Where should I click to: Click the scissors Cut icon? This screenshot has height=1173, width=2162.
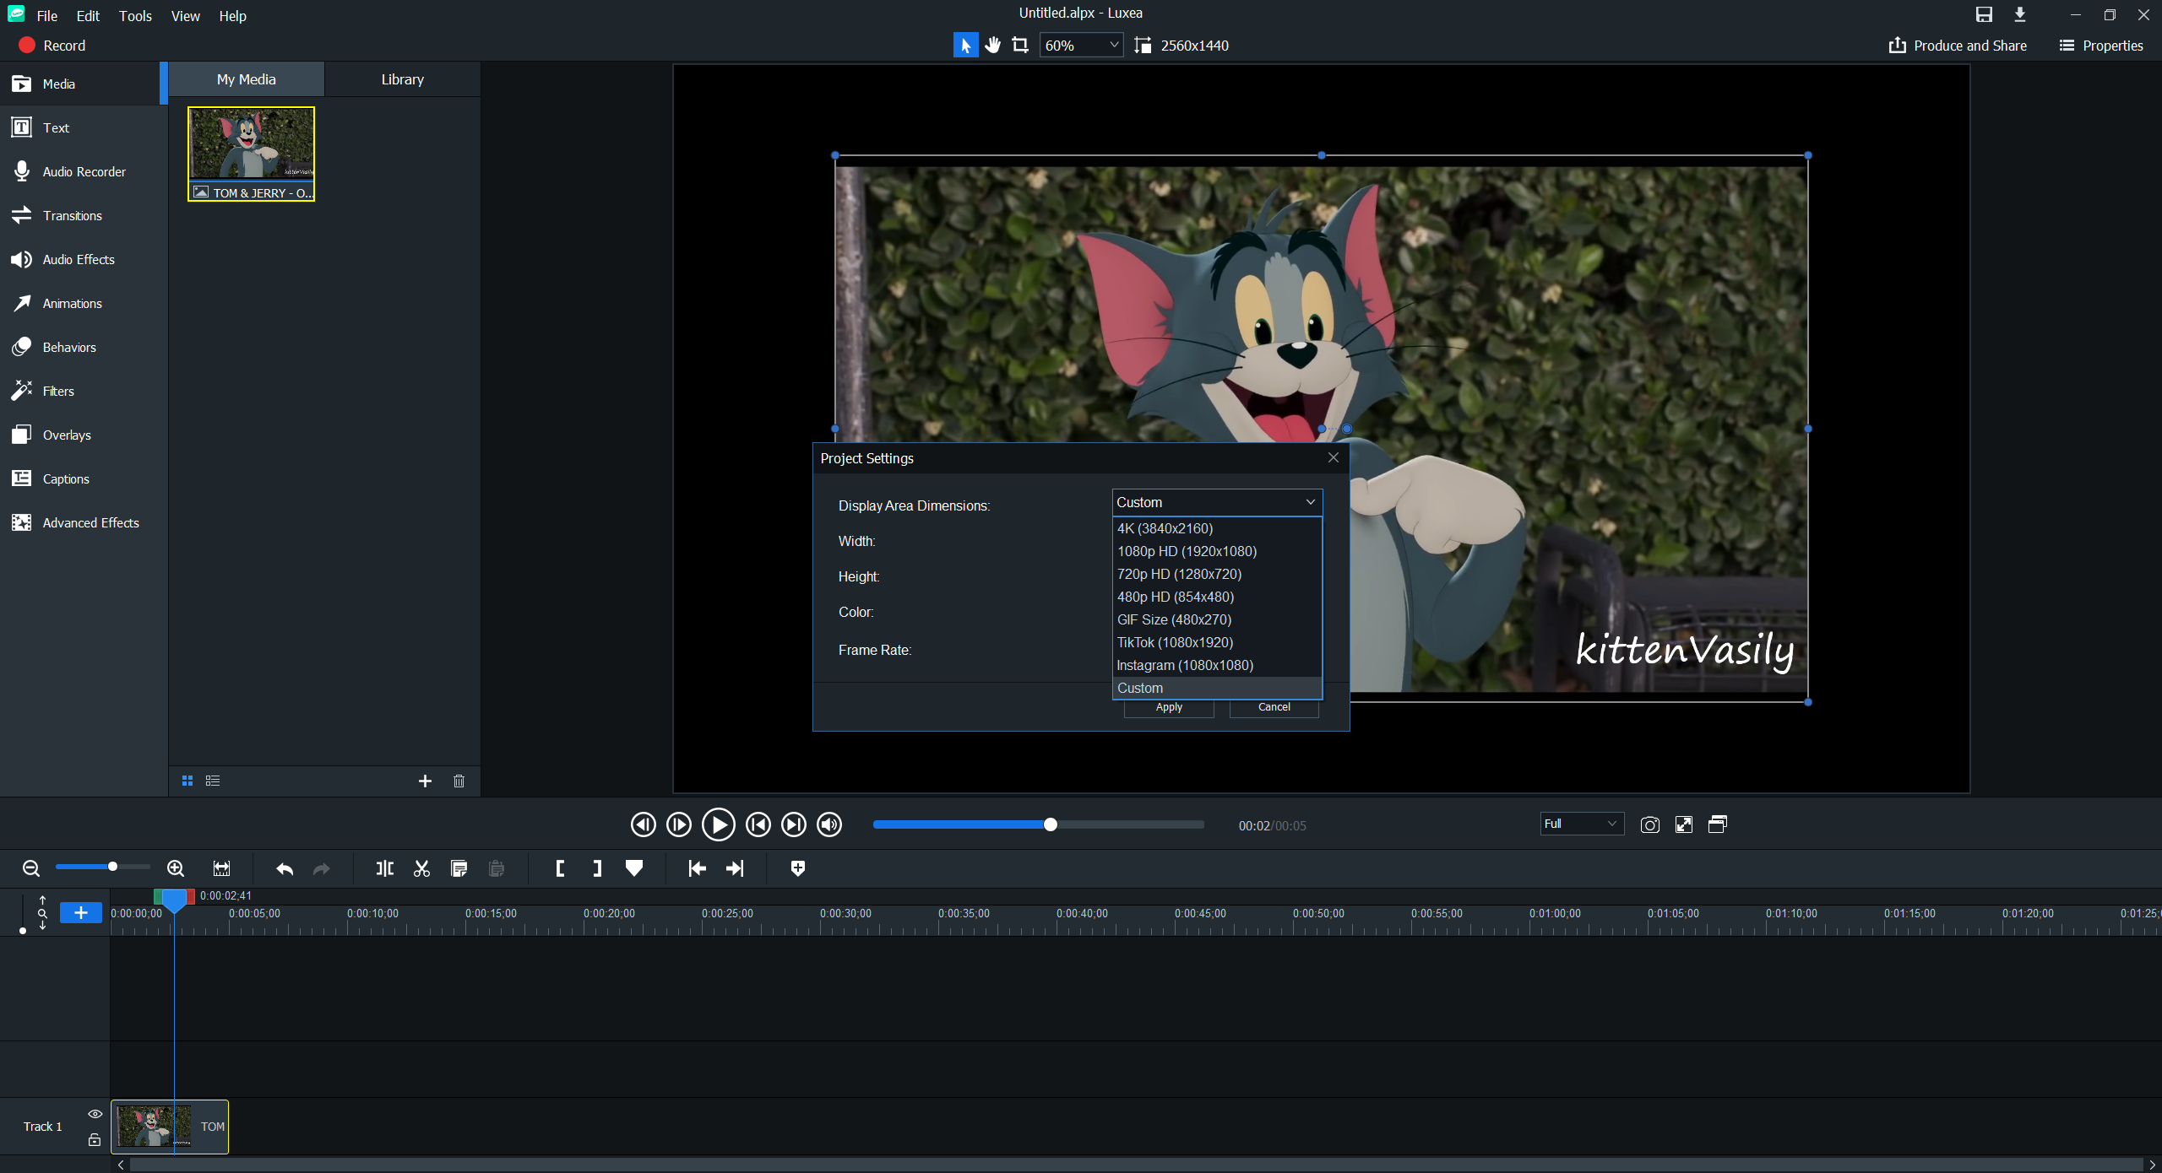pos(421,868)
